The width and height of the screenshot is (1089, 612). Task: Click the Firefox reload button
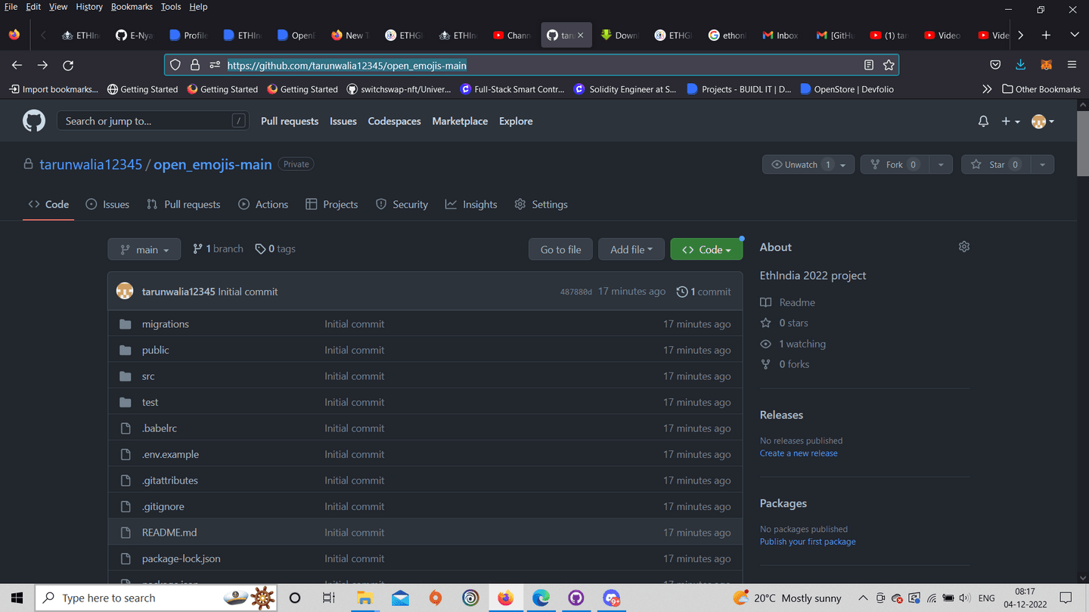(68, 66)
